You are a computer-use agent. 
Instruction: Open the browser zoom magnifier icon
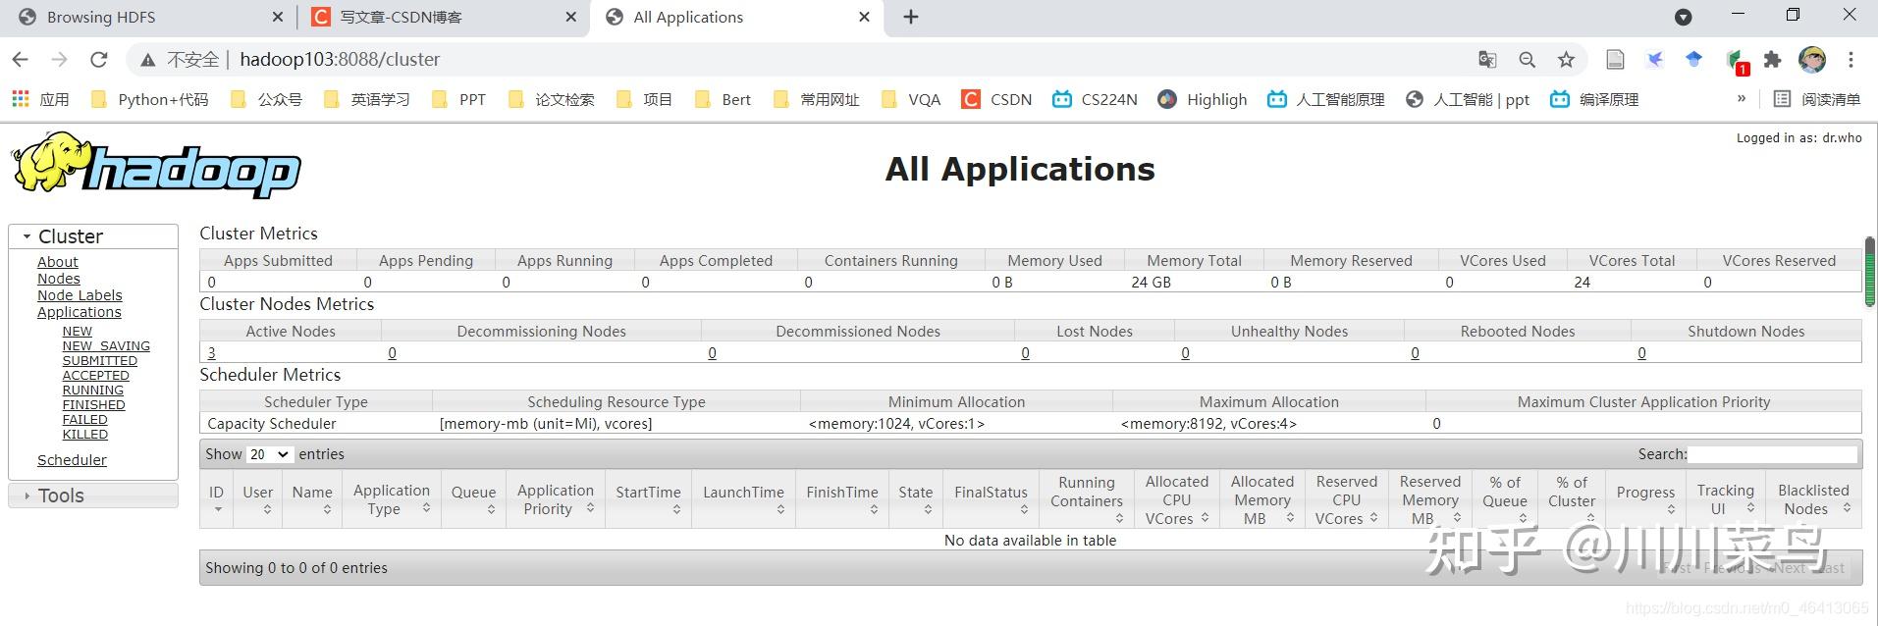(x=1527, y=60)
